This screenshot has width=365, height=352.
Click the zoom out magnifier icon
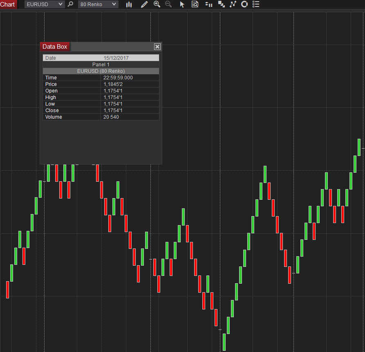(x=168, y=4)
